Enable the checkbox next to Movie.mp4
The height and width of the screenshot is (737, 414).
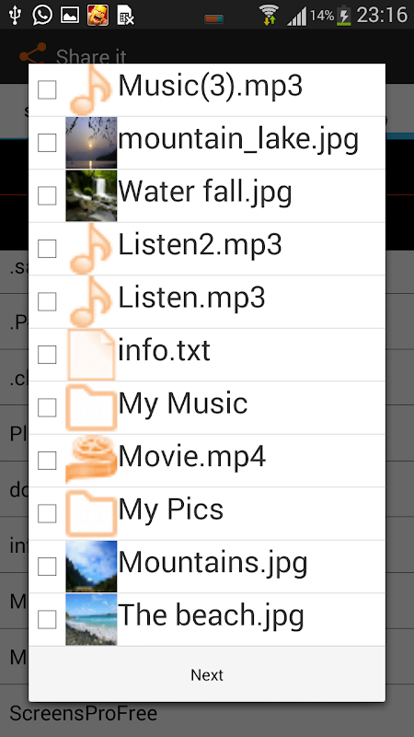tap(47, 460)
